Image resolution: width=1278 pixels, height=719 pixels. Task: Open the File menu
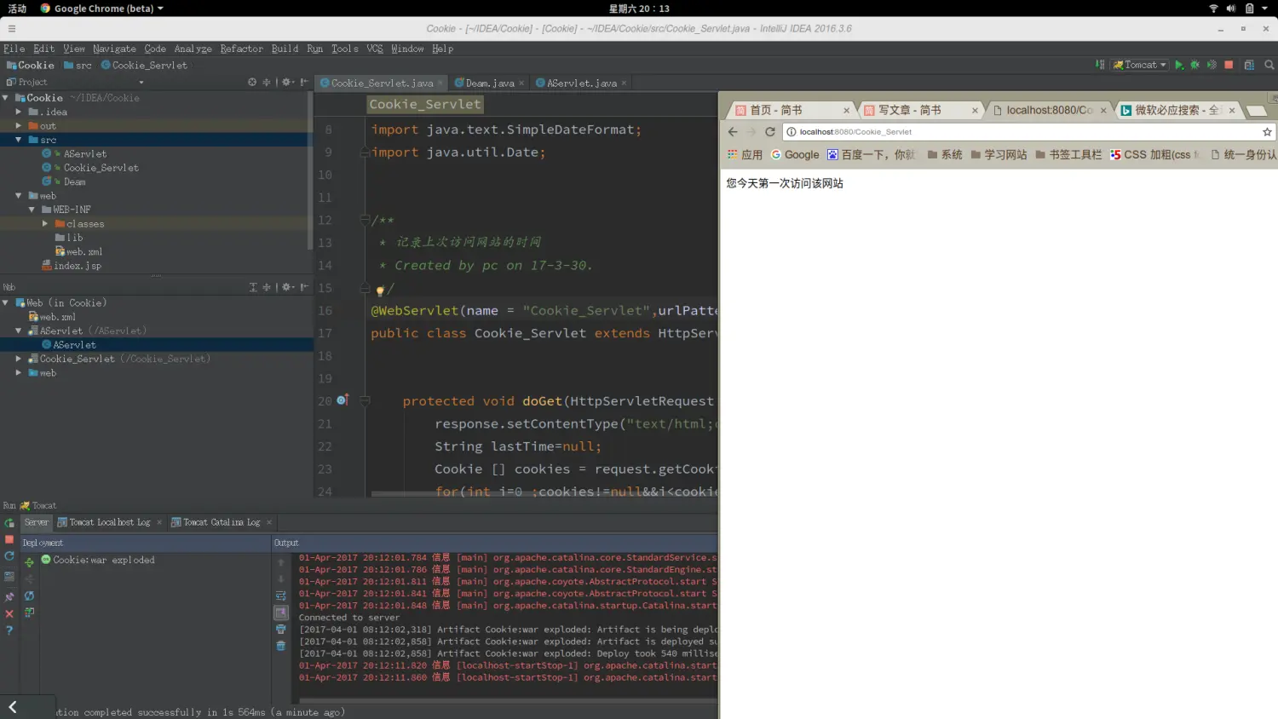pyautogui.click(x=14, y=49)
